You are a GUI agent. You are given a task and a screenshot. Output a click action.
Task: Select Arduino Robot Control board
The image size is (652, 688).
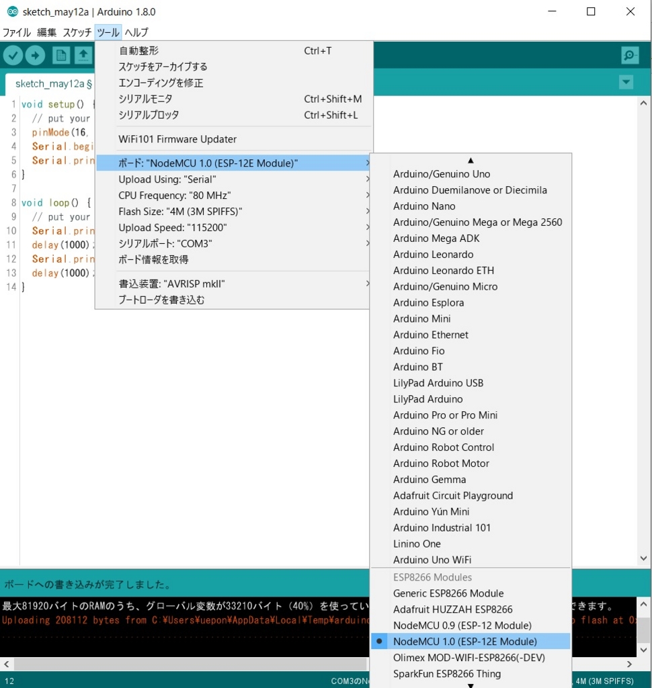[x=471, y=447]
